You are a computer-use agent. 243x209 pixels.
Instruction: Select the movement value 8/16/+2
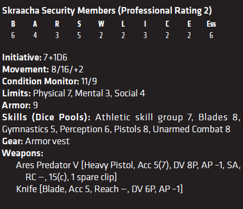tap(67, 70)
